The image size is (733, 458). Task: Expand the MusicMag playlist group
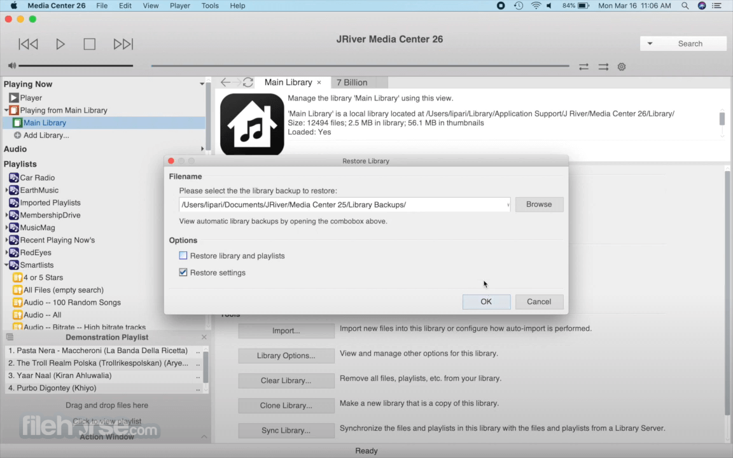pyautogui.click(x=6, y=228)
